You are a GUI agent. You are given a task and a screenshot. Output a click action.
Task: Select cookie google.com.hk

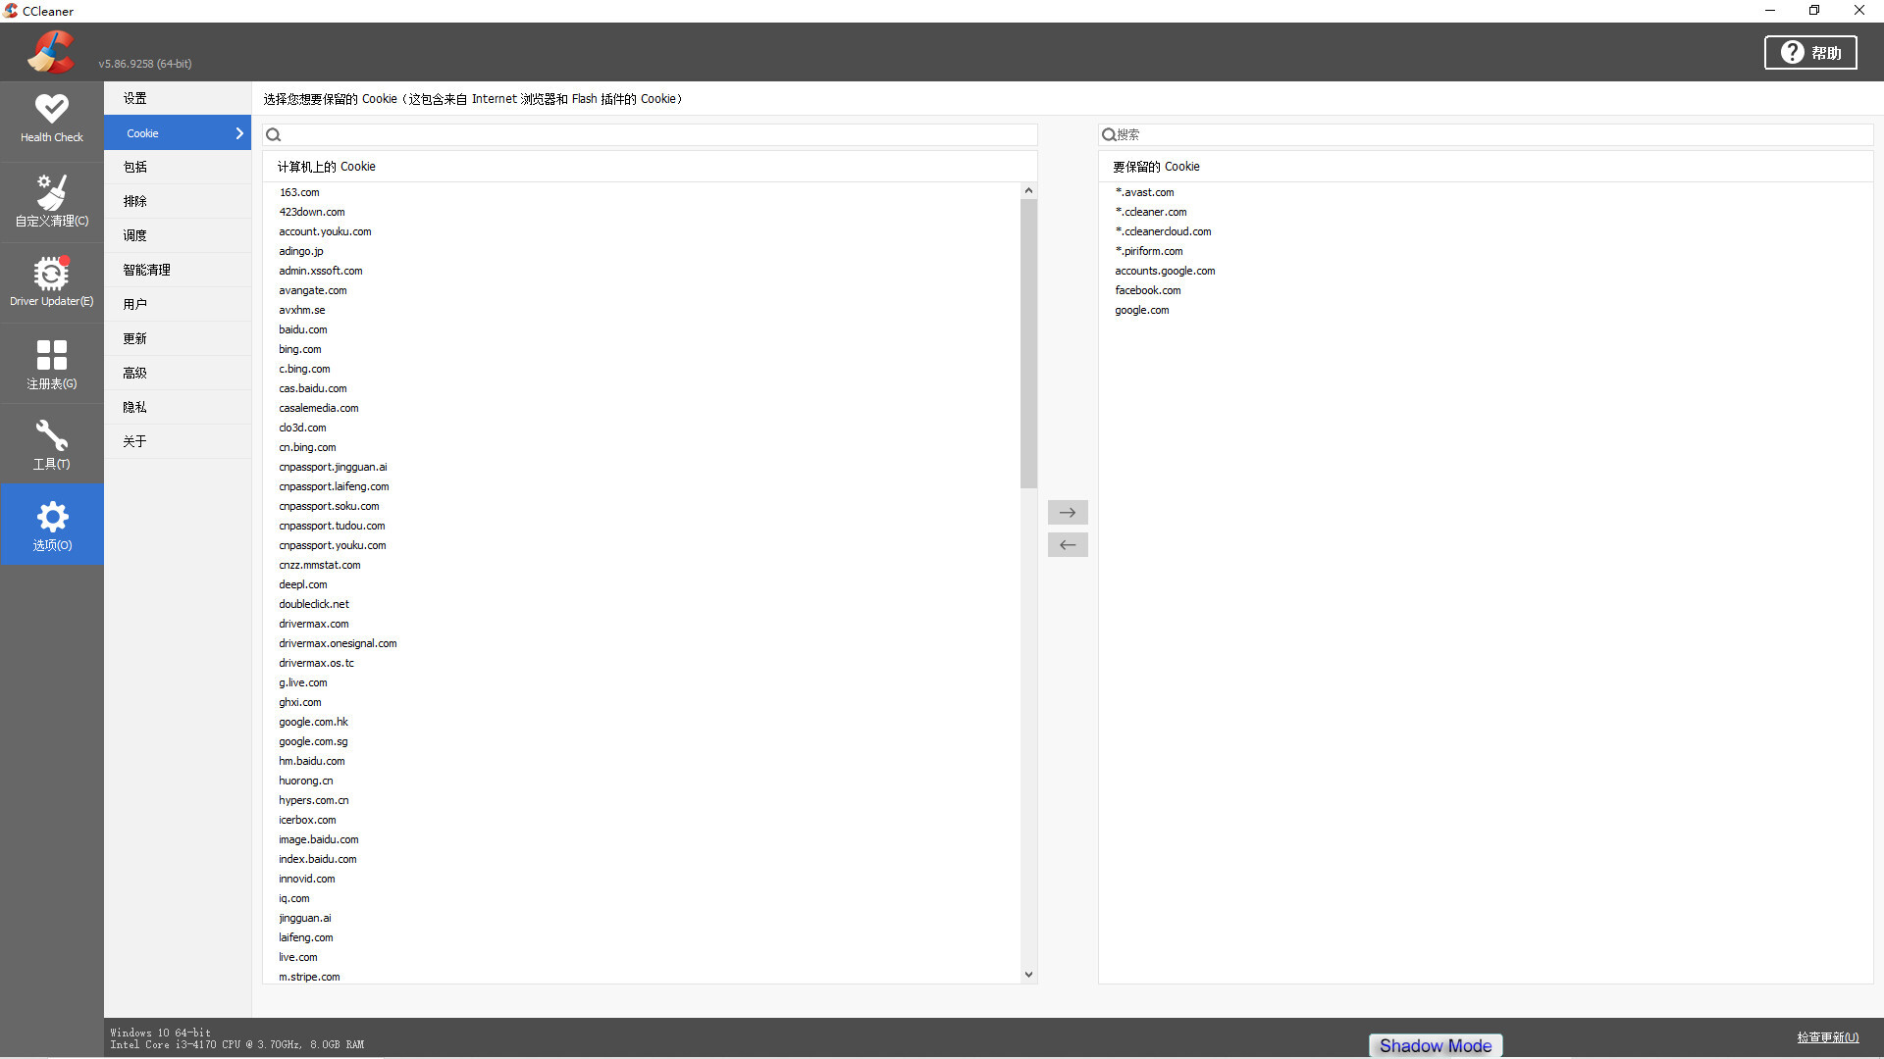[x=313, y=722]
